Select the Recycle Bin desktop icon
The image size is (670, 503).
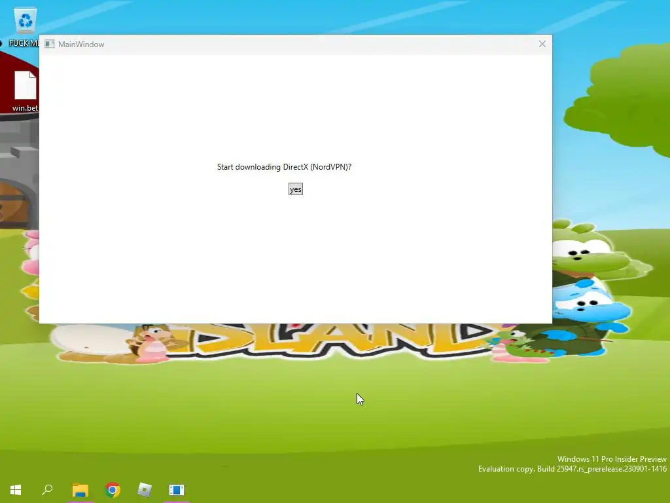point(26,27)
